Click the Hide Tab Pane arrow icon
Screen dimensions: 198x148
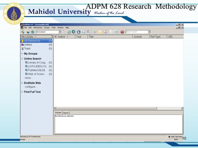point(169,137)
